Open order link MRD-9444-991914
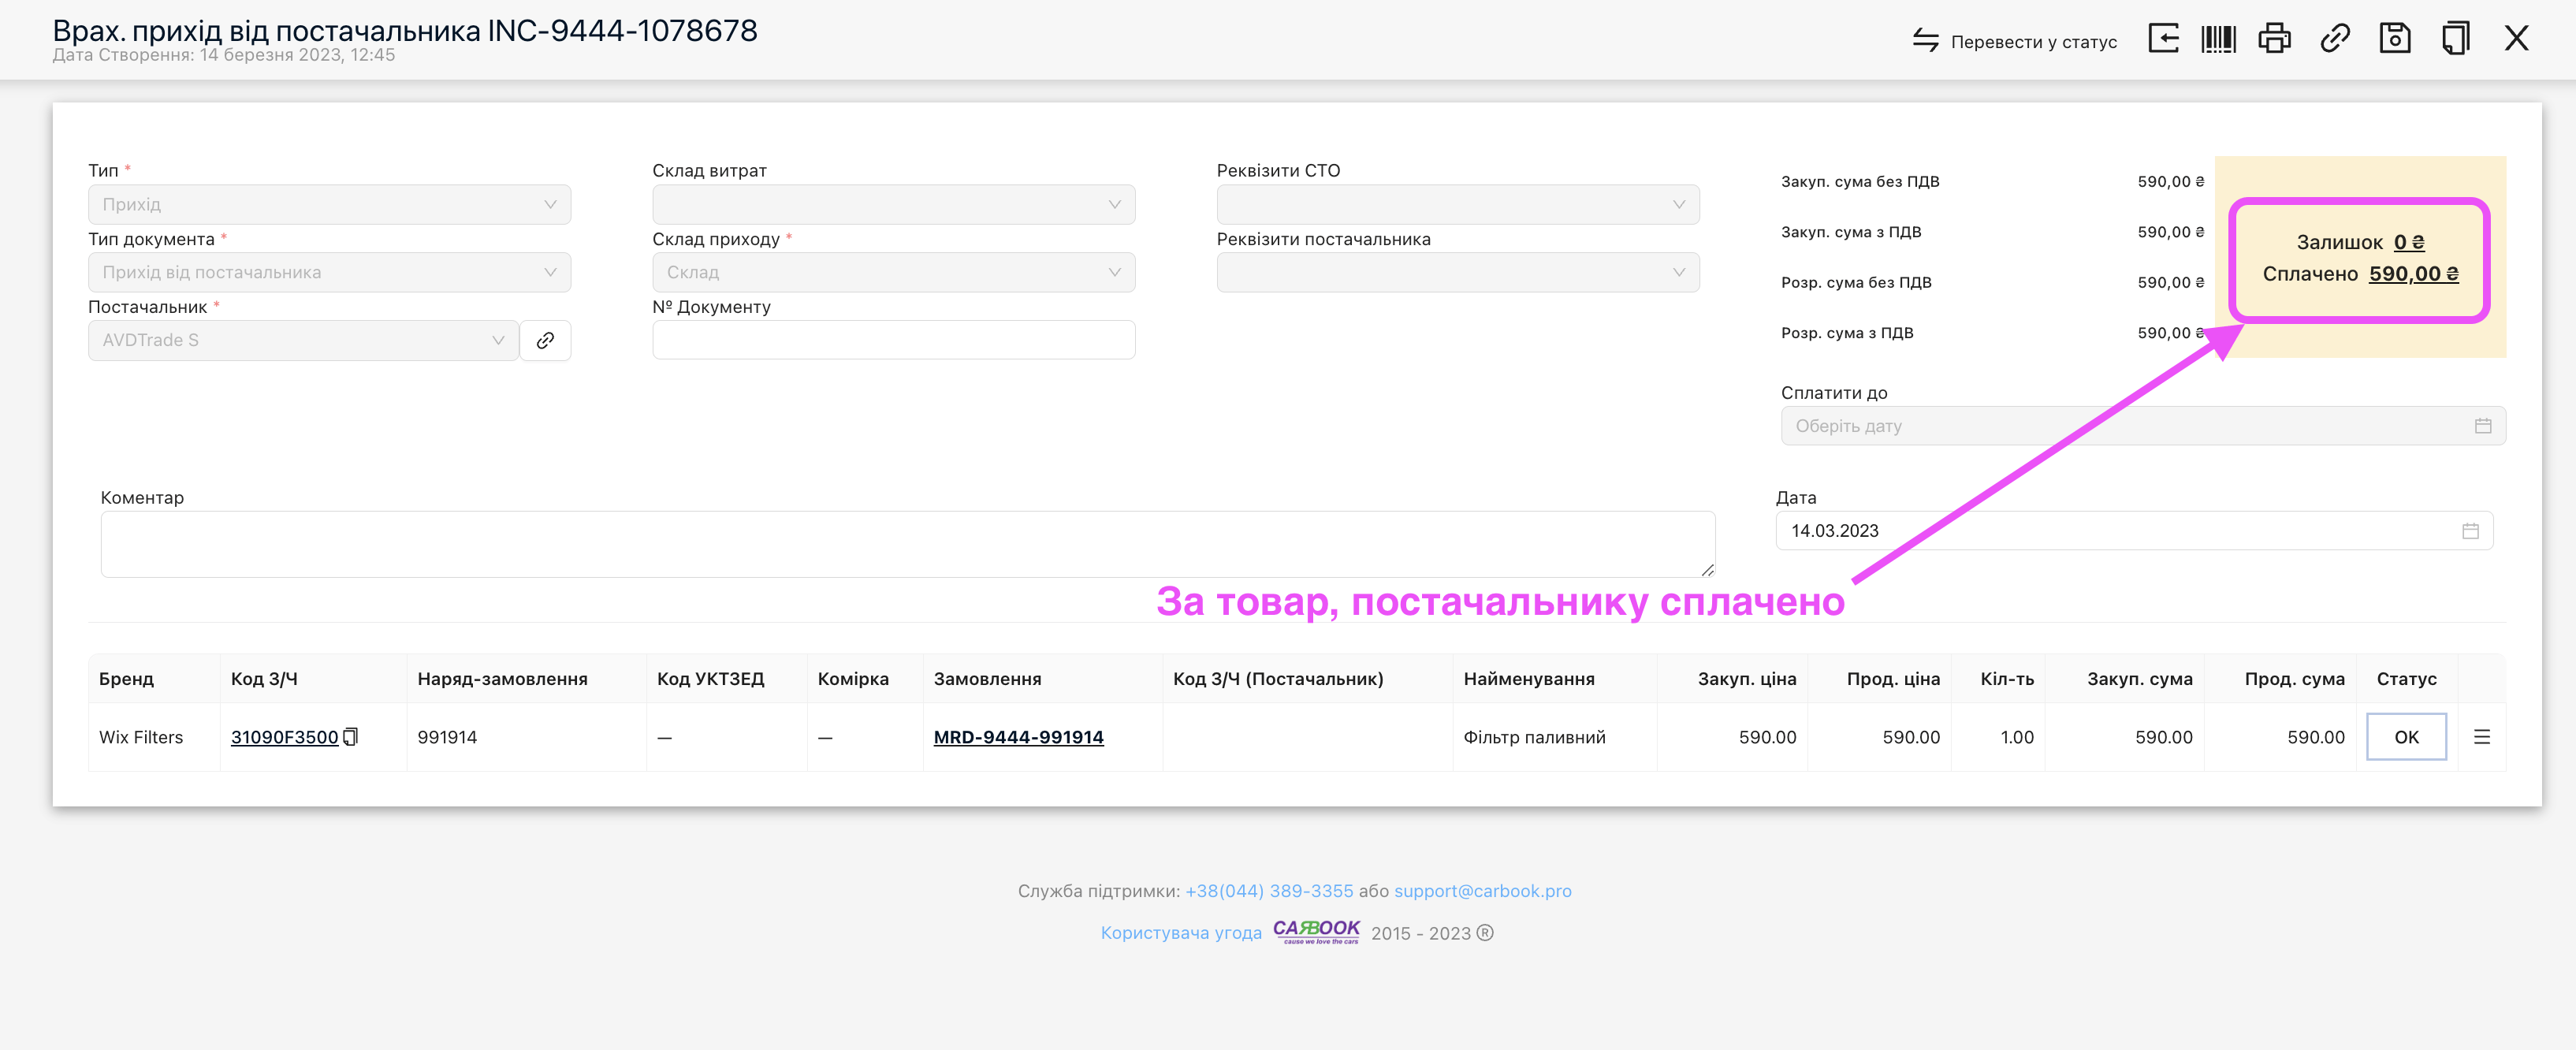2576x1050 pixels. click(1018, 737)
